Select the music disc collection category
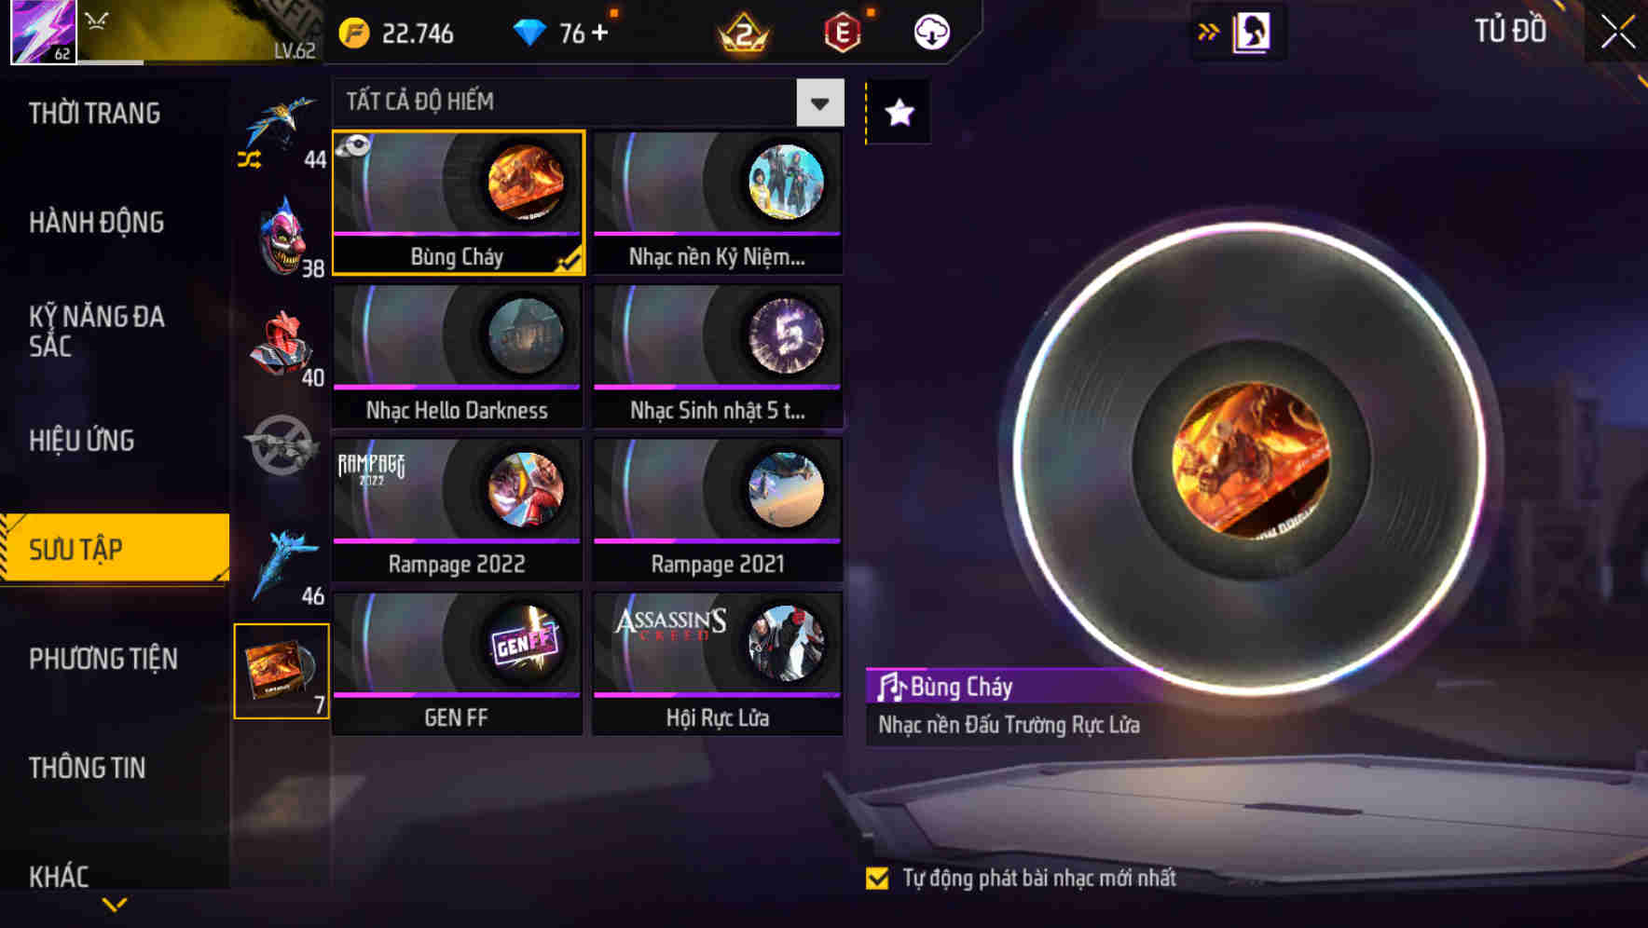The width and height of the screenshot is (1648, 928). (x=282, y=671)
